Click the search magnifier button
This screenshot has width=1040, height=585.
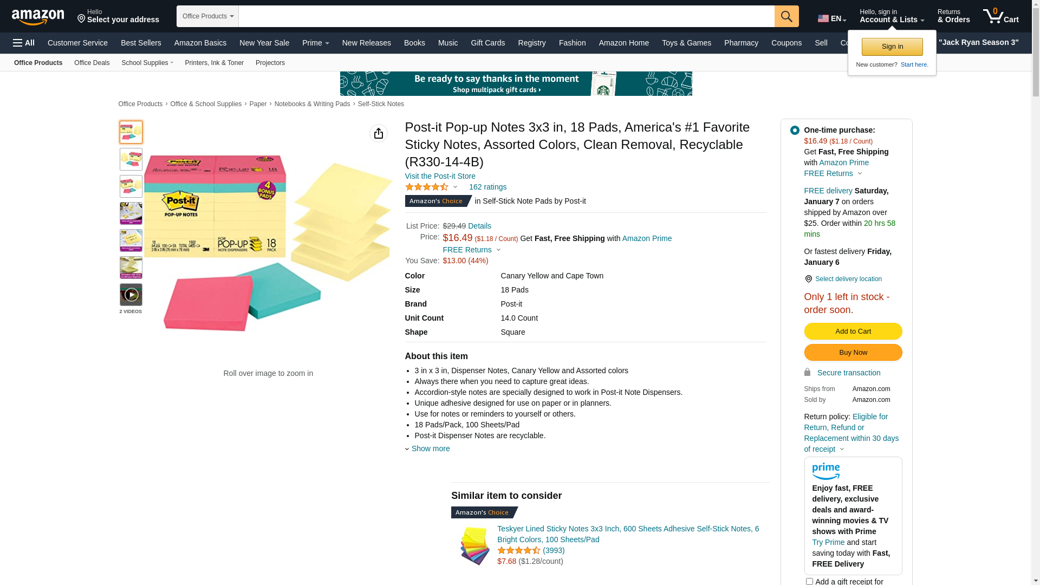pyautogui.click(x=786, y=16)
